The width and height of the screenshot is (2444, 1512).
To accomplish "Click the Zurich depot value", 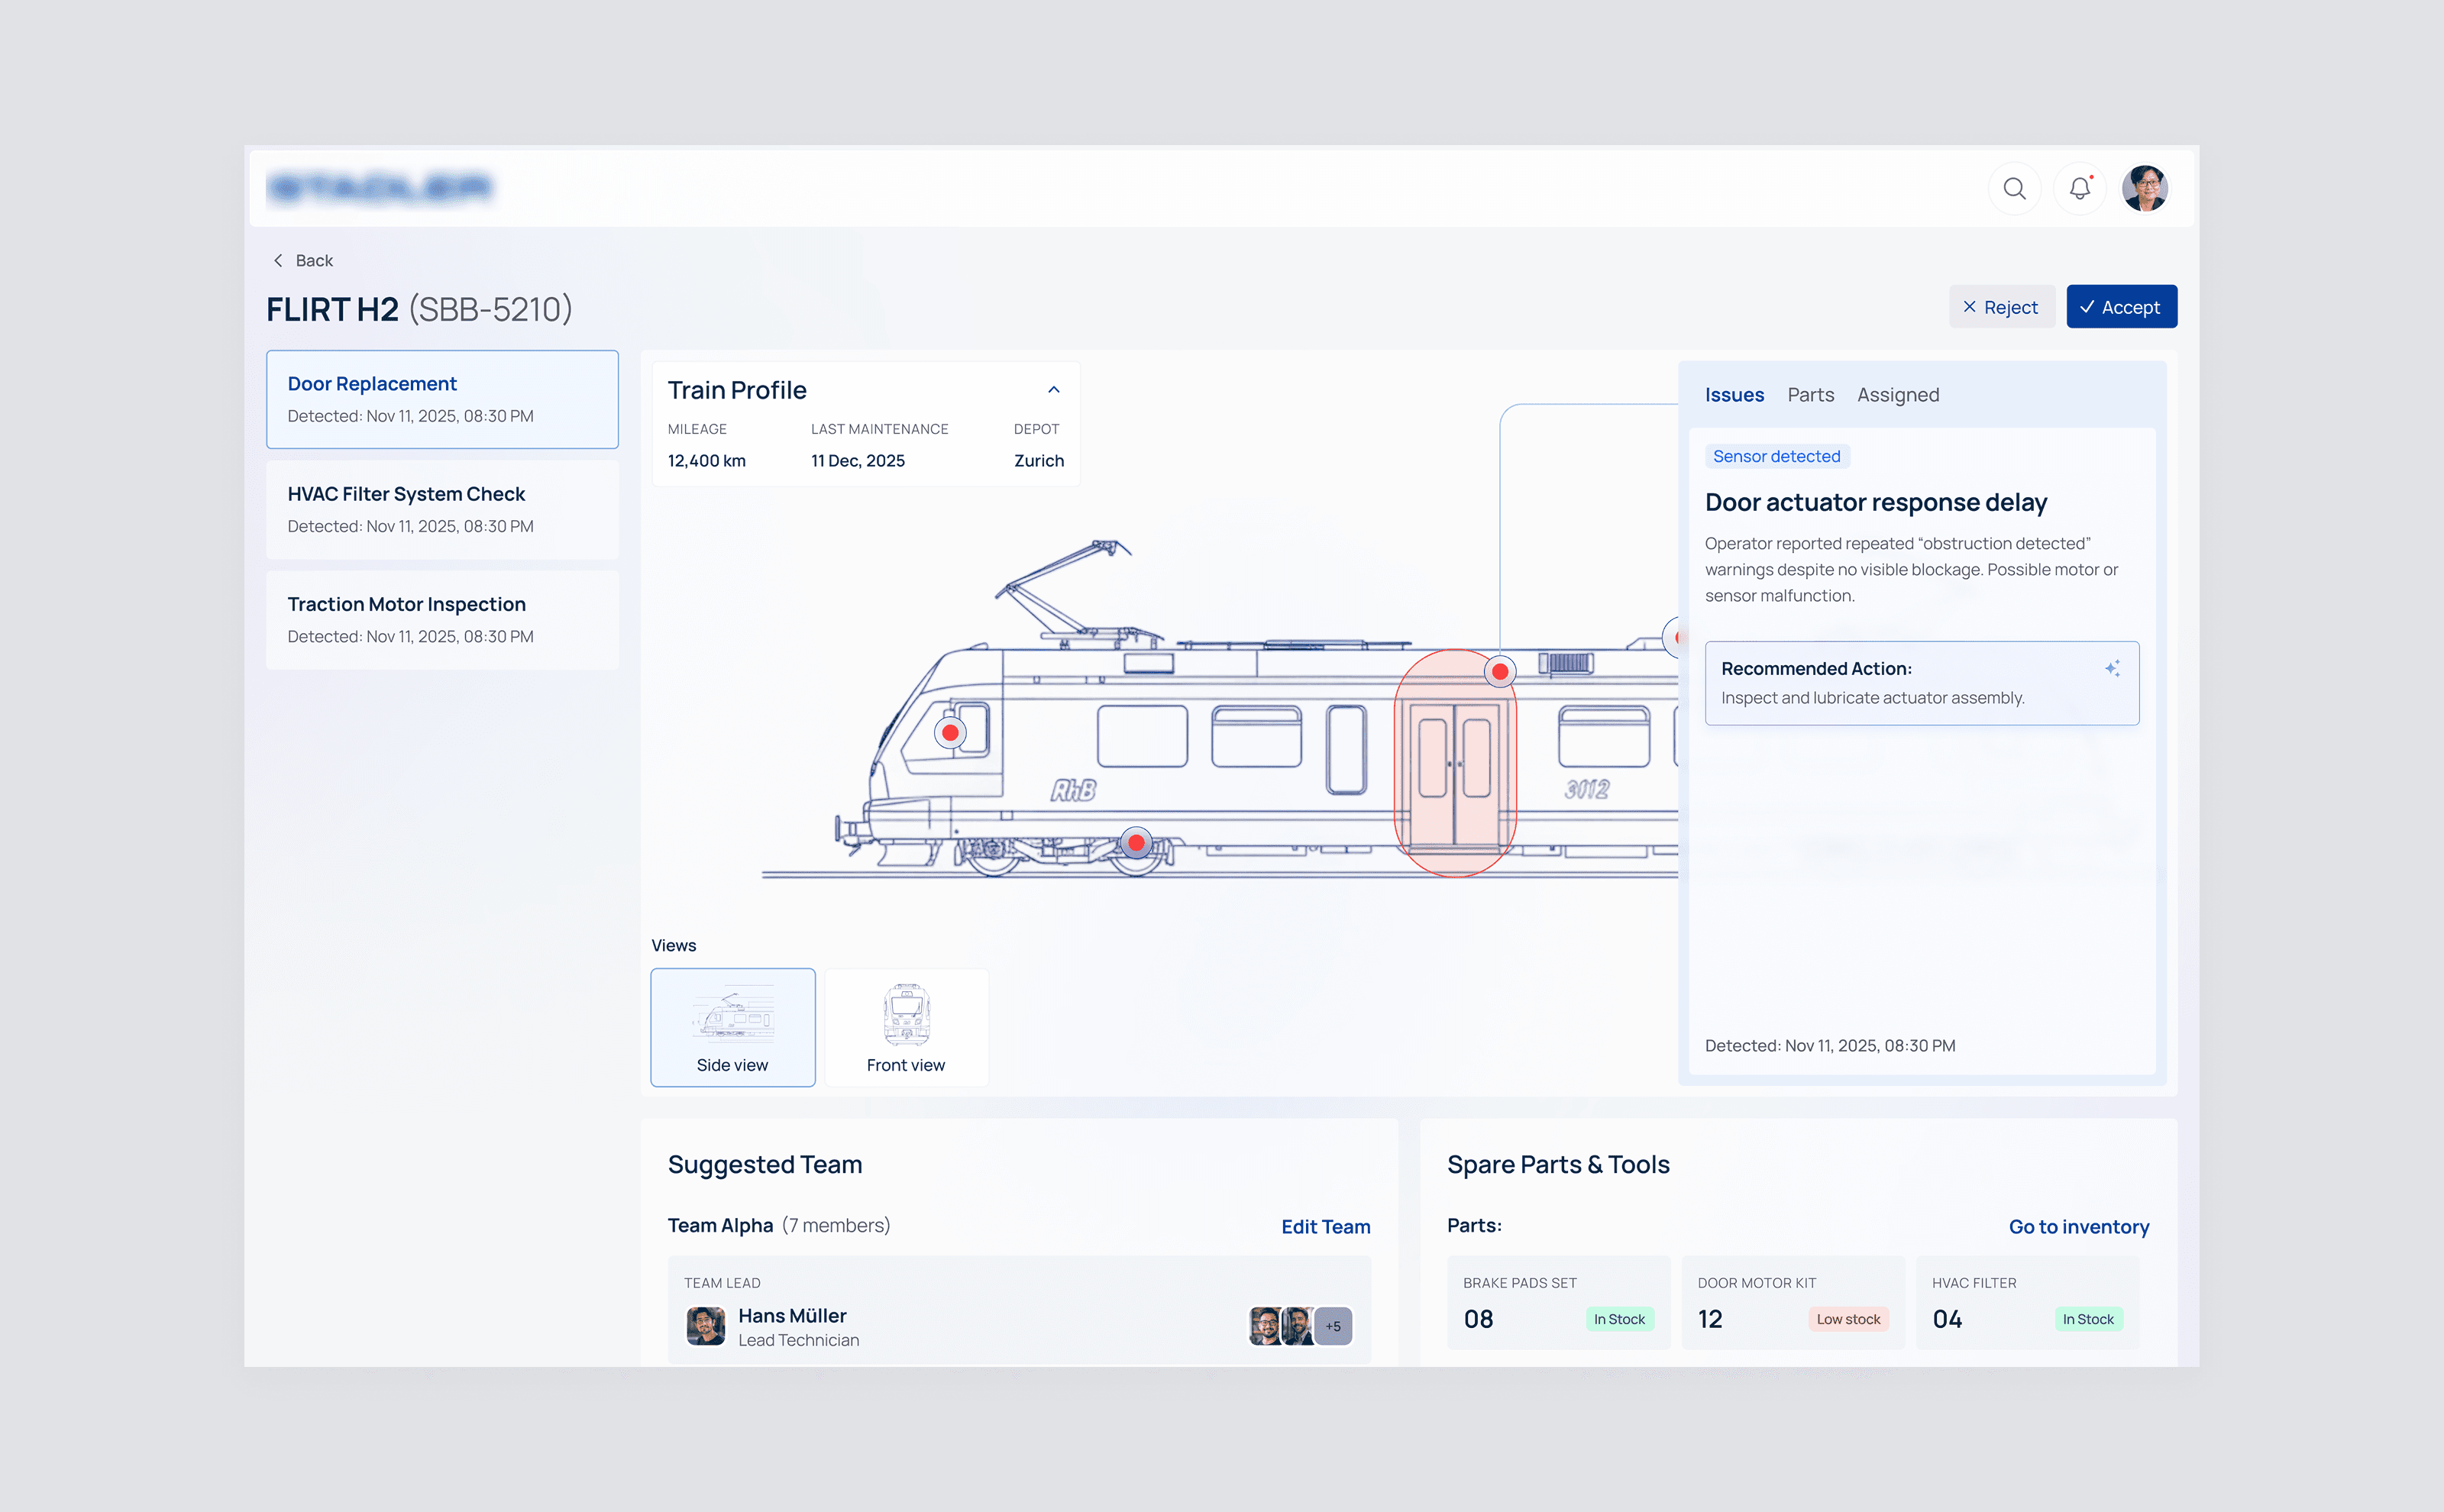I will 1039,461.
